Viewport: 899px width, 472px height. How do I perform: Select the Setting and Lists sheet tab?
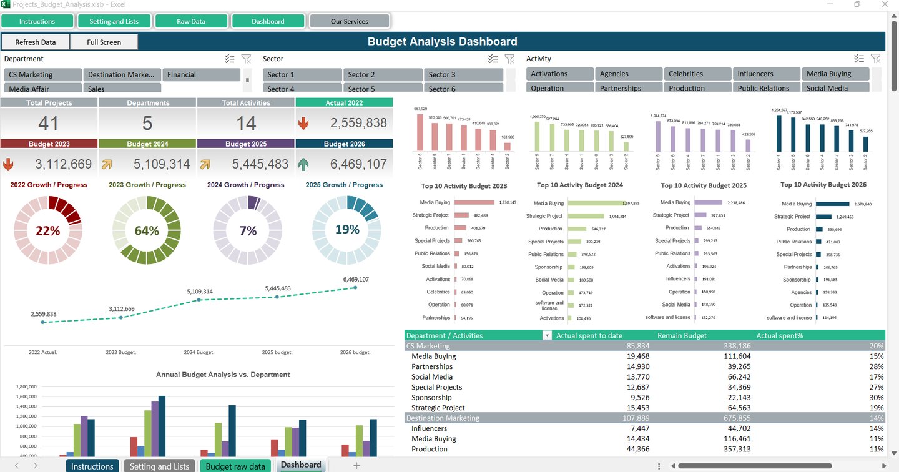159,465
